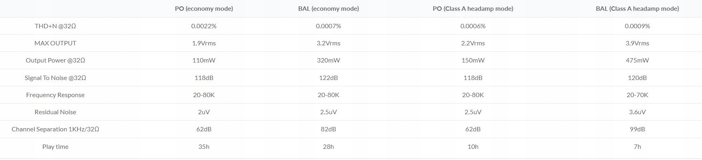Viewport: 702px width, 160px height.
Task: Click the PO (economy mode) column header
Action: pos(204,8)
